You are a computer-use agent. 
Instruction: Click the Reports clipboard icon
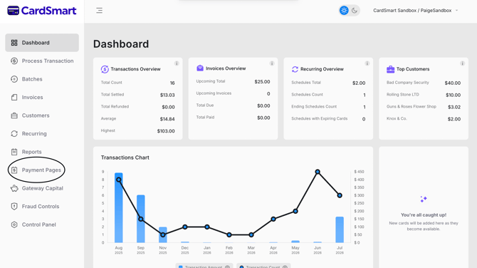14,152
